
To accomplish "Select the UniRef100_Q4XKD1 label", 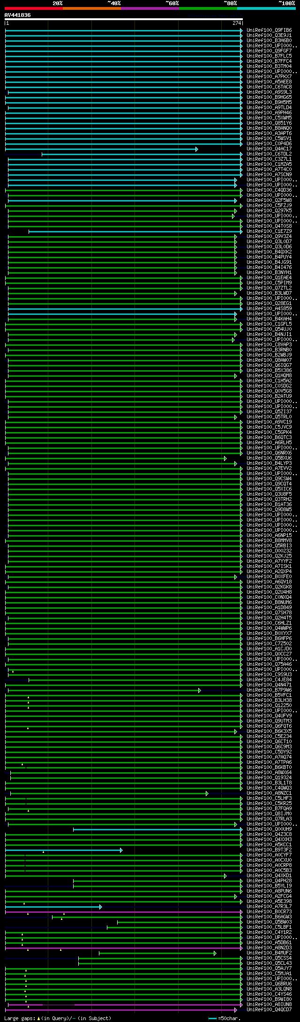I will pos(269,876).
